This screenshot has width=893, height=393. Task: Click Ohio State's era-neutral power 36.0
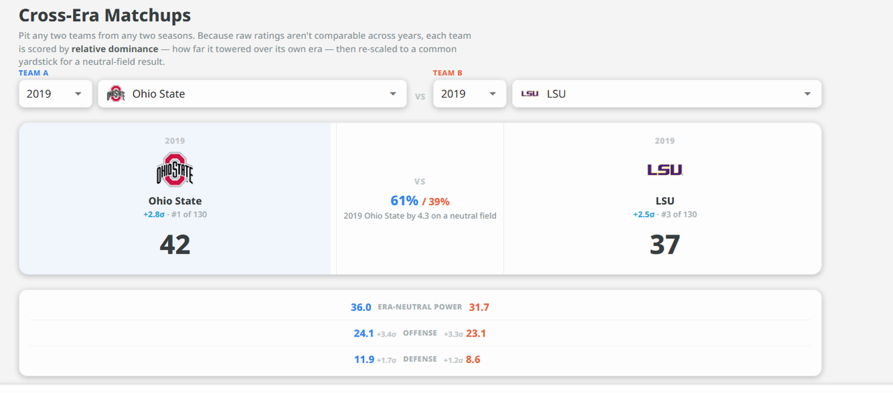tap(361, 307)
